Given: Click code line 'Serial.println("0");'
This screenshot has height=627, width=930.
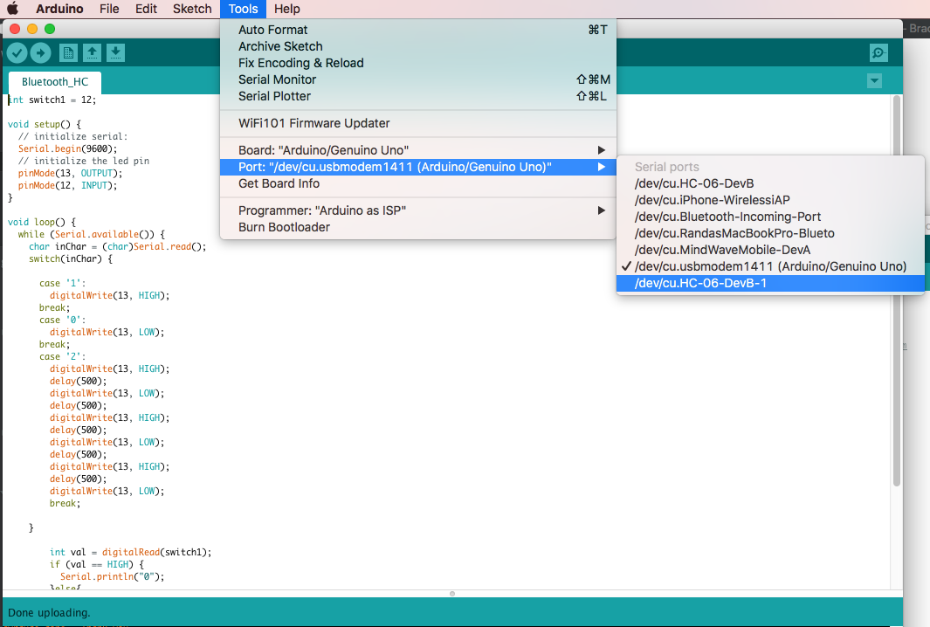Looking at the screenshot, I should [x=112, y=576].
